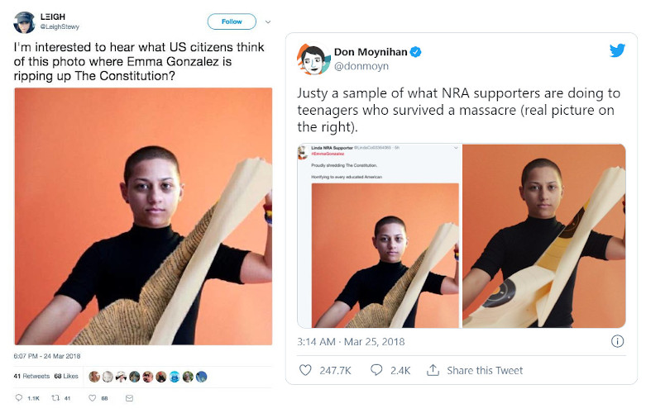The image size is (646, 413).
Task: Open the @donmoyn handle link
Action: [x=361, y=66]
